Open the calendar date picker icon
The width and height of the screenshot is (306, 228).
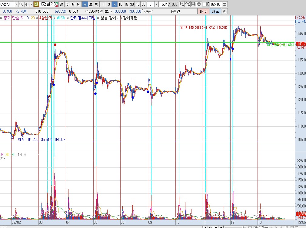click(x=225, y=4)
